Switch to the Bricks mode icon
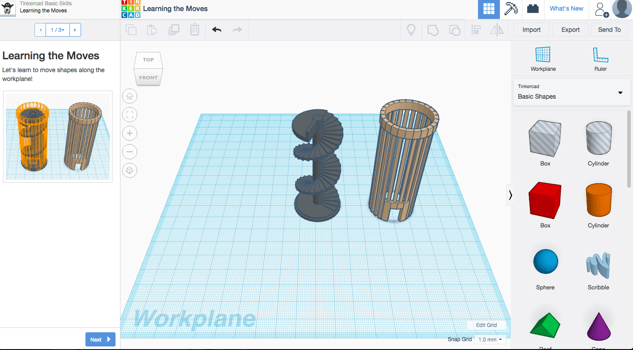This screenshot has width=633, height=350. (x=533, y=9)
